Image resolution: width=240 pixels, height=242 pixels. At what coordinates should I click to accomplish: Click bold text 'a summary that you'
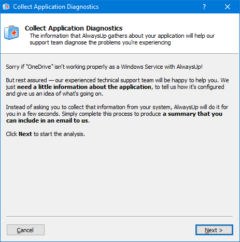192,114
